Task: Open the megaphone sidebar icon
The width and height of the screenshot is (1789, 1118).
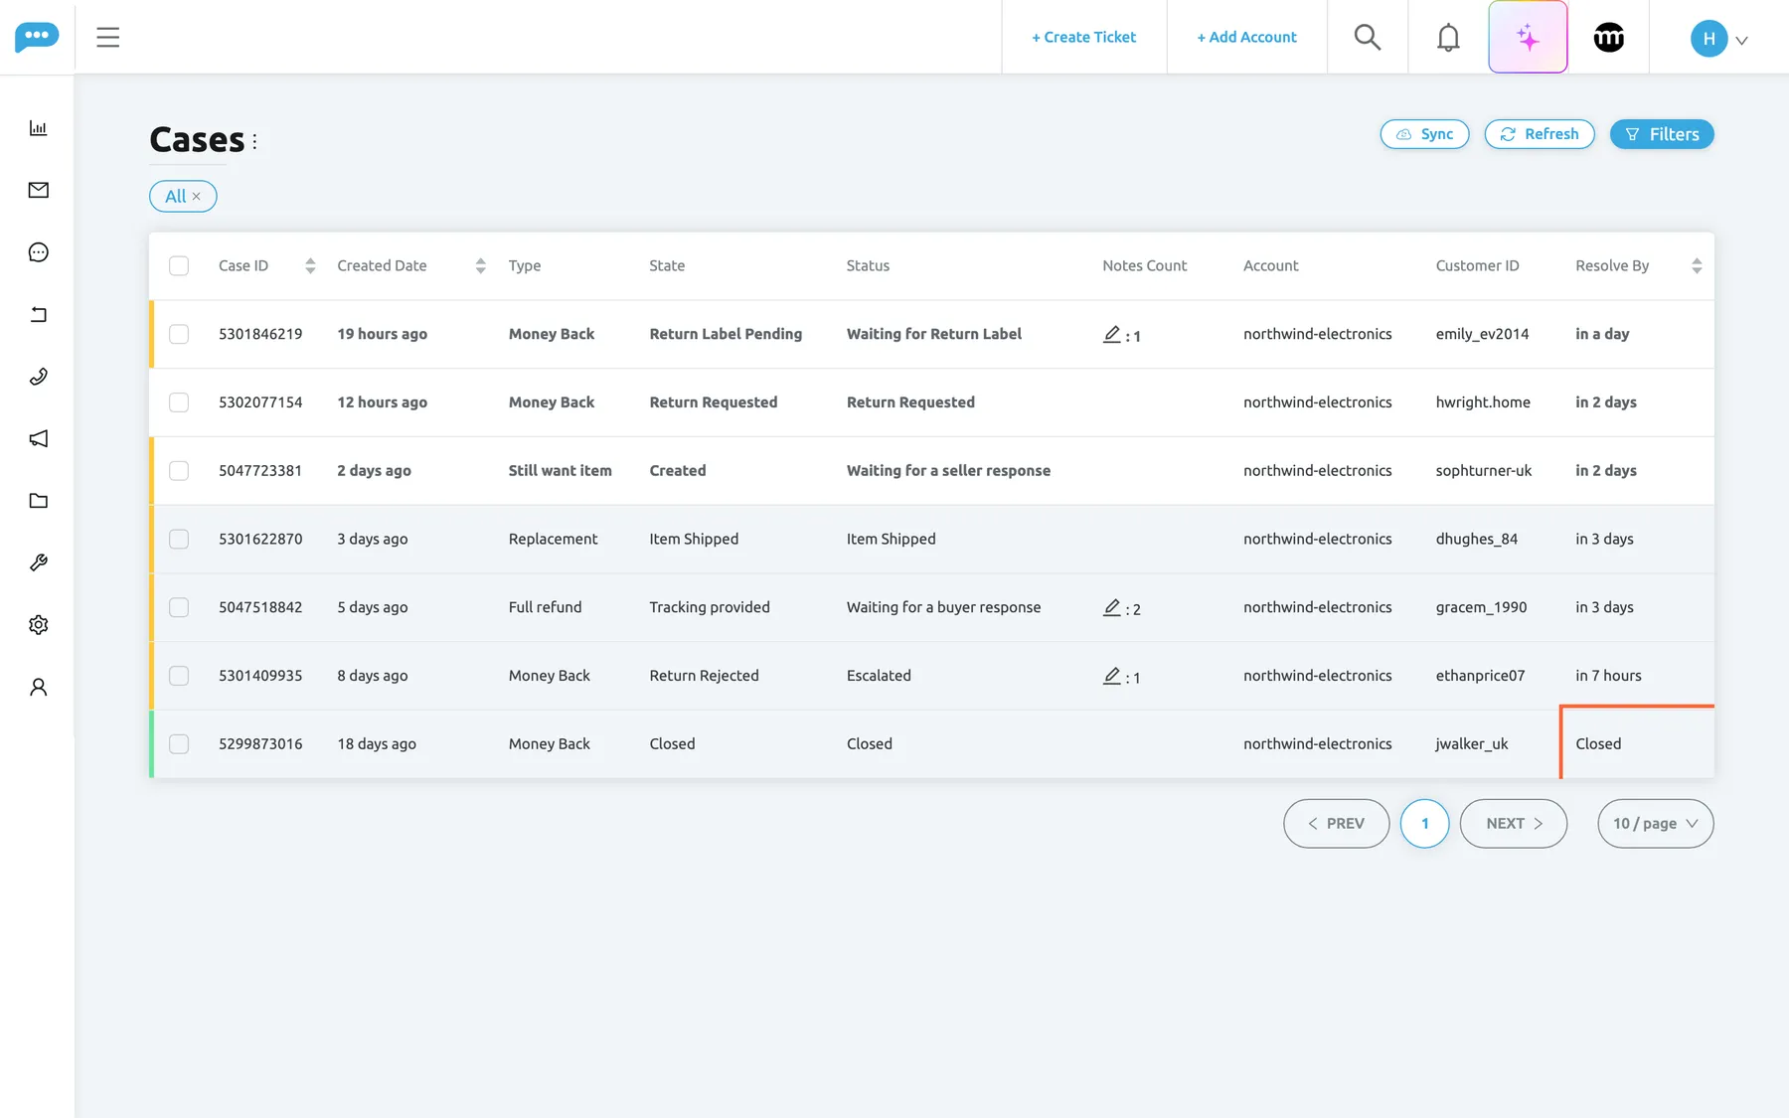Action: 39,438
